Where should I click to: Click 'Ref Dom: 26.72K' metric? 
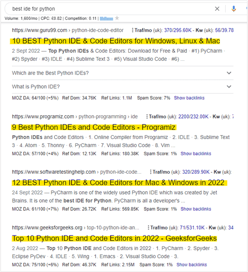79,209
